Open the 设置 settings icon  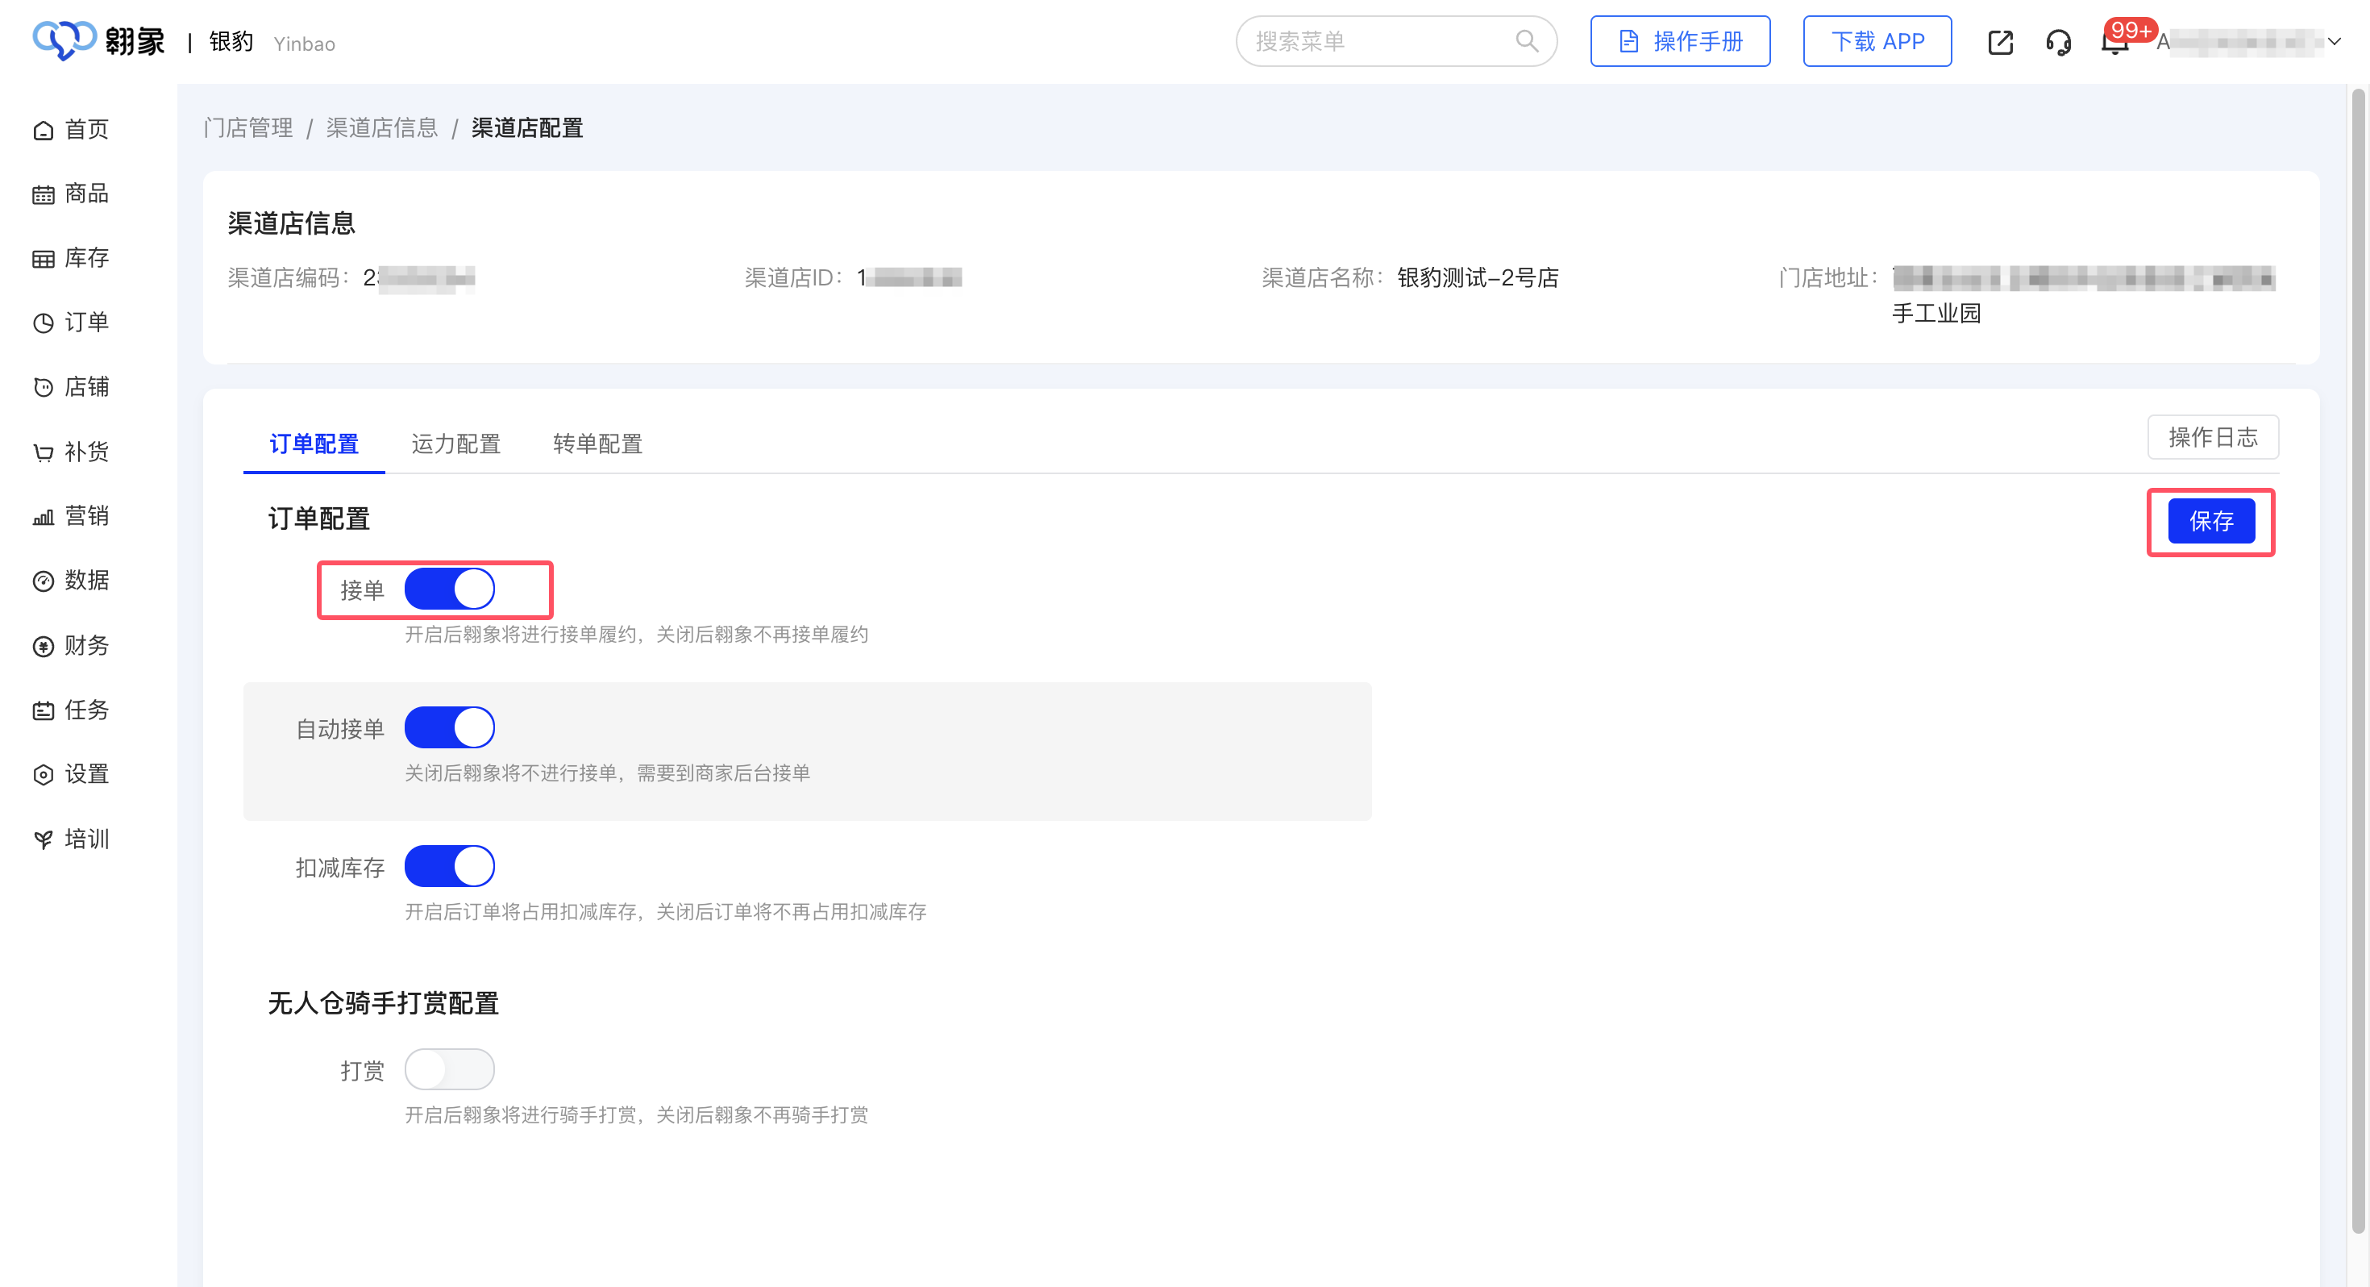click(44, 774)
